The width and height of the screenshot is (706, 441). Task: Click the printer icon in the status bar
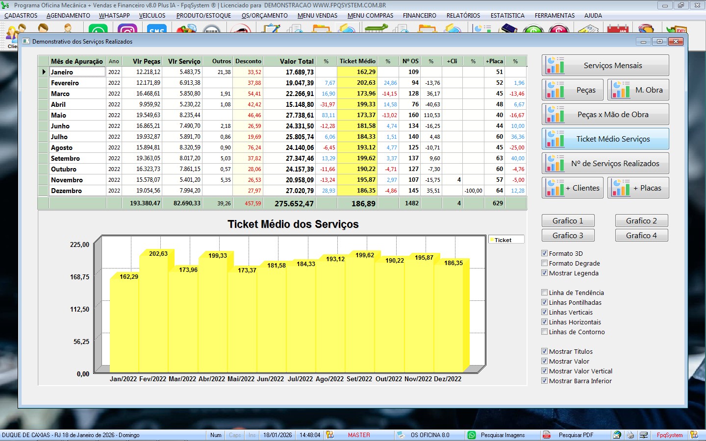click(630, 435)
